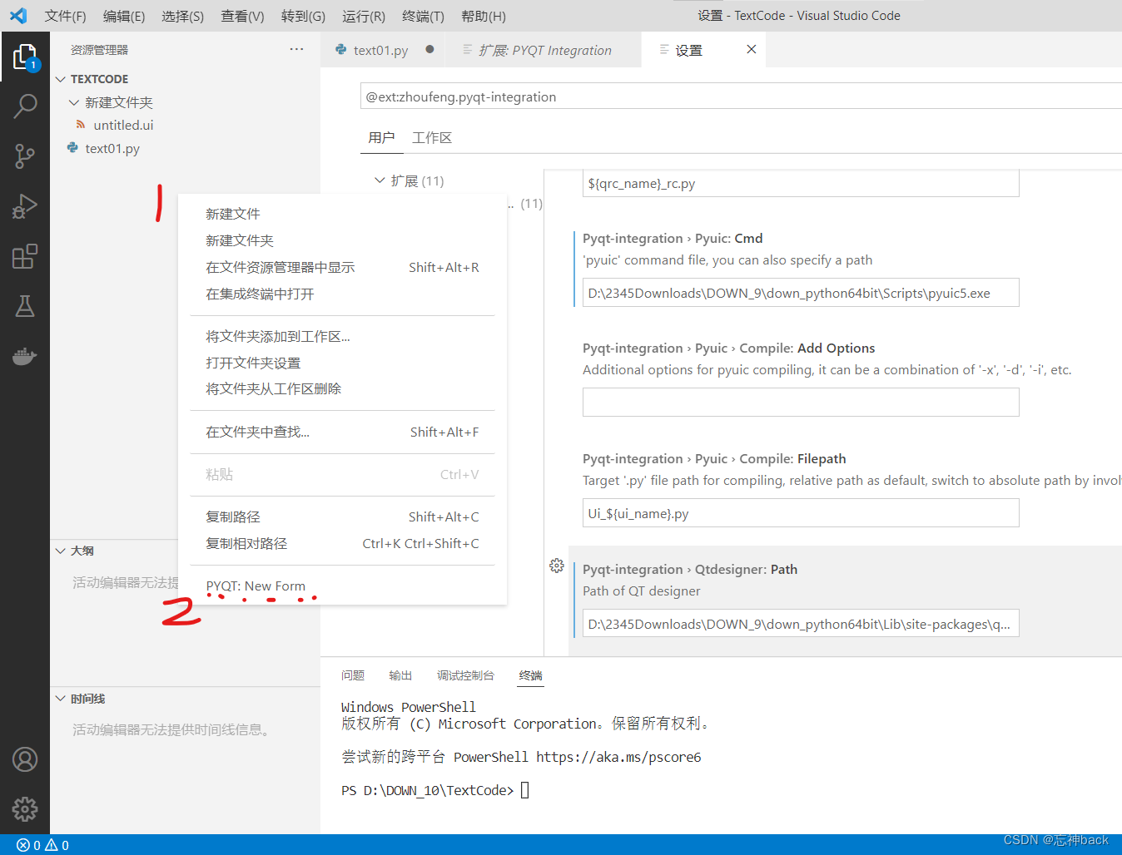
Task: Click unsaved dot on text01.py tab
Action: coord(429,50)
